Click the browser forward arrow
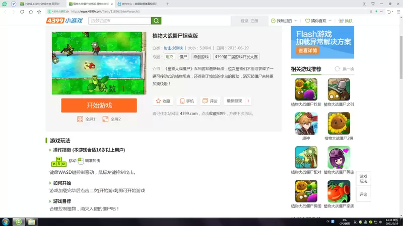This screenshot has height=226, width=403. pyautogui.click(x=14, y=12)
